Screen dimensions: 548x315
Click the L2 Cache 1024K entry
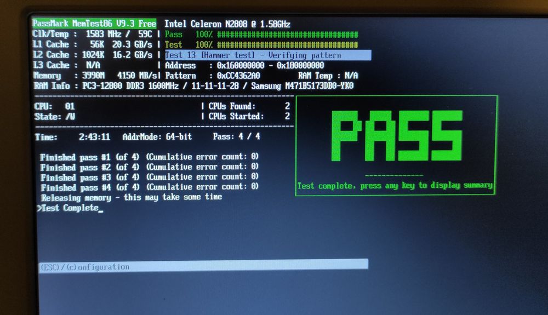click(93, 55)
